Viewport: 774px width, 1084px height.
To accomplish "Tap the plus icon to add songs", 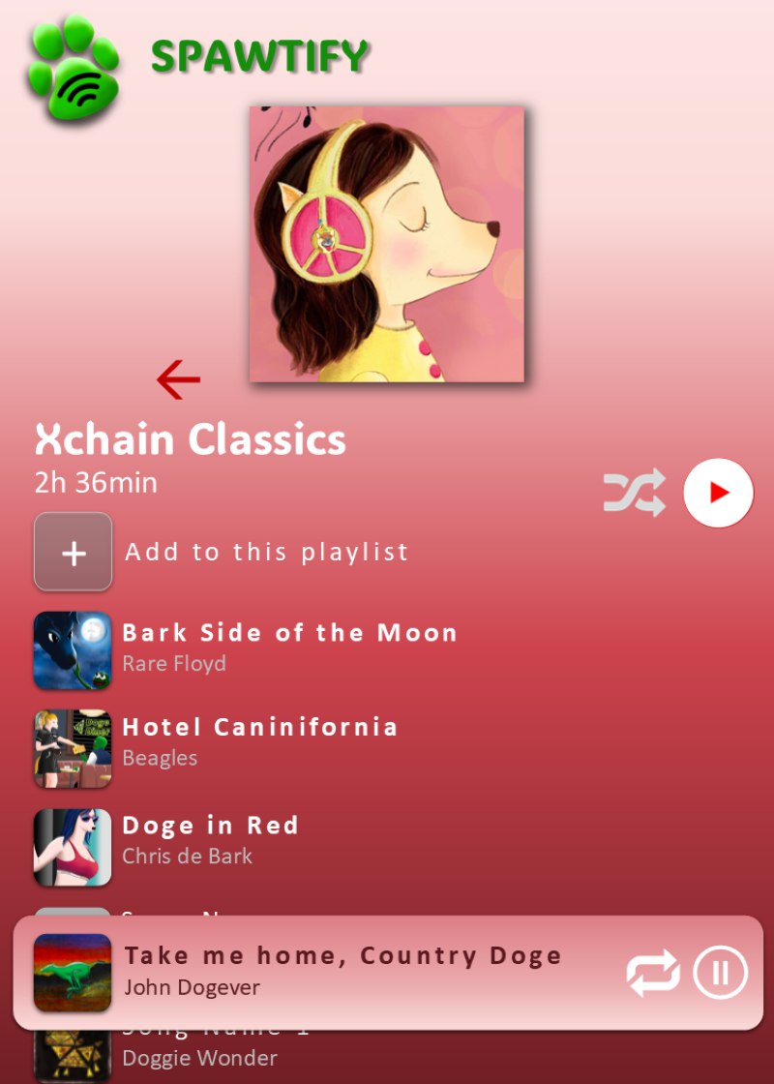I will pos(74,552).
